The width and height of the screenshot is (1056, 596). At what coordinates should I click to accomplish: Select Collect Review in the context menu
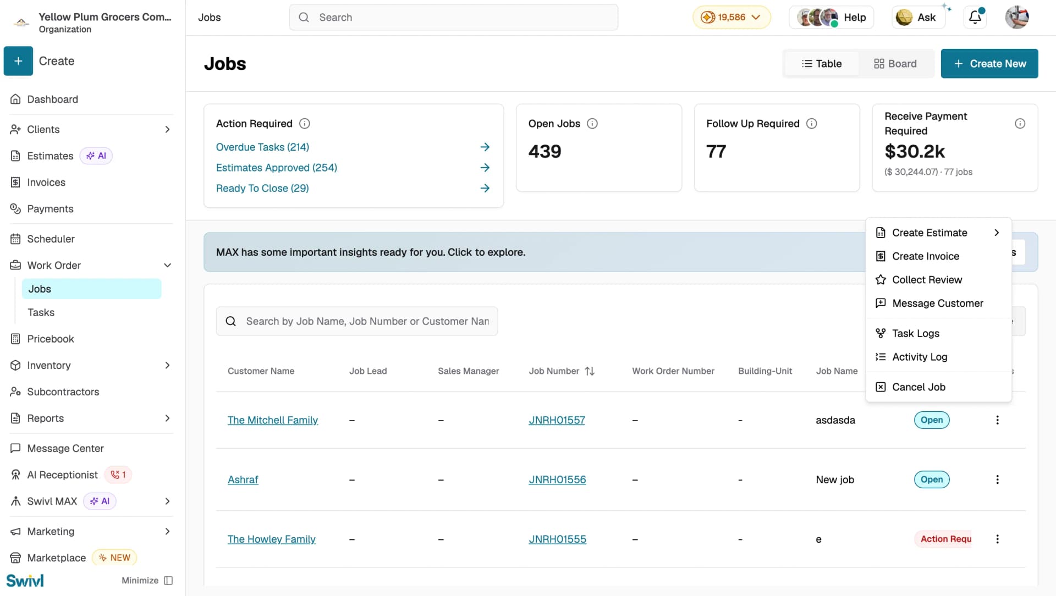click(x=938, y=280)
